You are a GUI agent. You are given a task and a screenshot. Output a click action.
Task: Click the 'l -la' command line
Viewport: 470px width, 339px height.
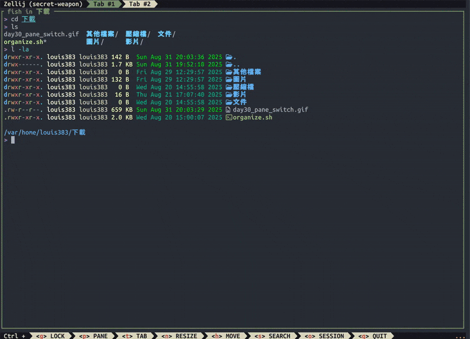[x=20, y=49]
